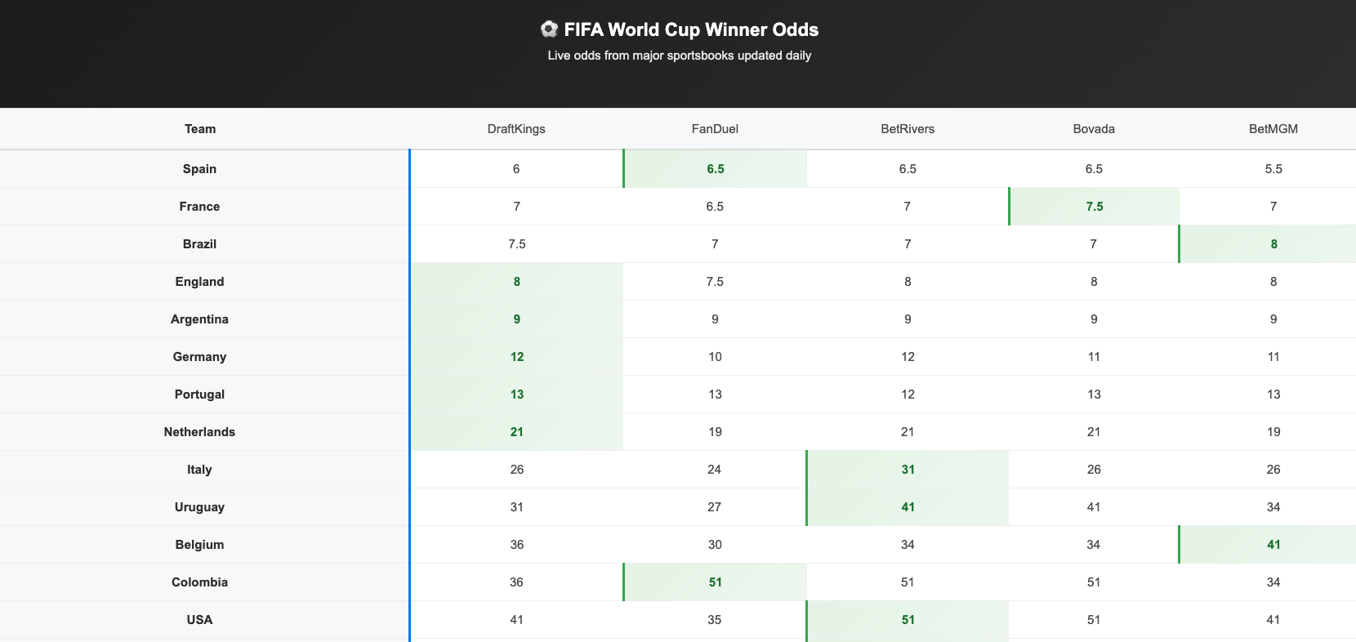Viewport: 1356px width, 642px height.
Task: Select the Spain team row label
Action: [x=199, y=169]
